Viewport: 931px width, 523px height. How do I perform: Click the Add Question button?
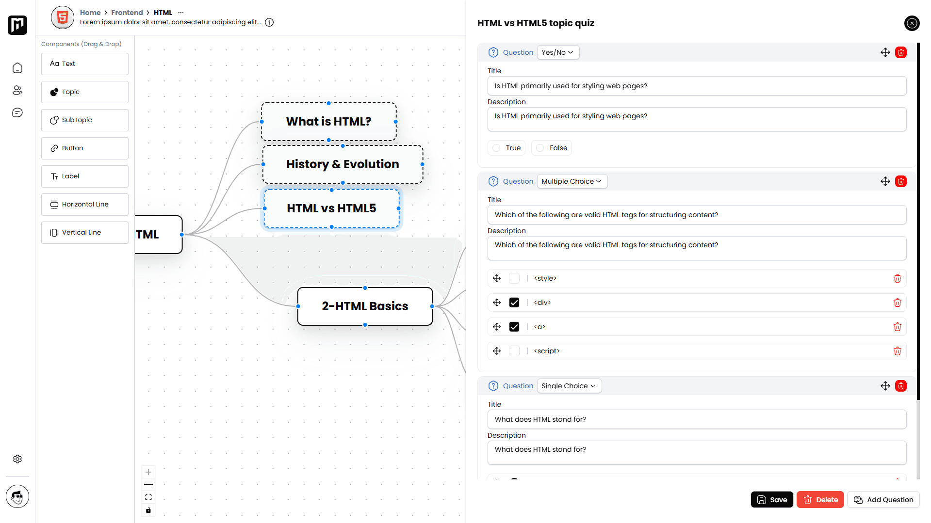(883, 499)
